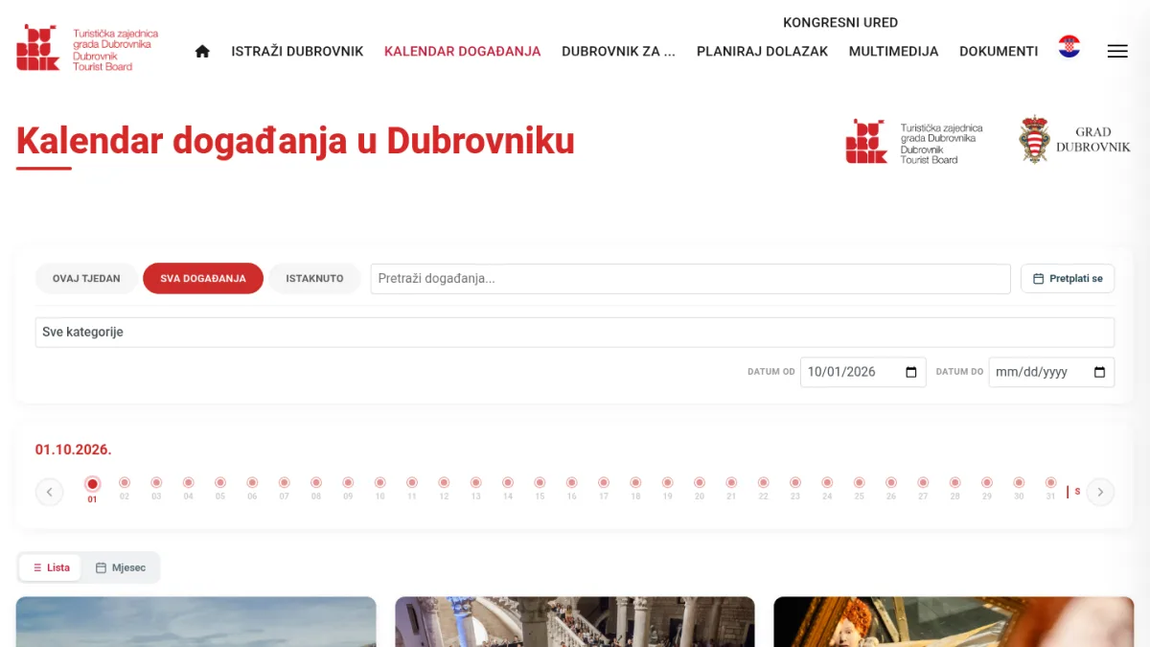
Task: Select day 25 on the date timeline
Action: 860,489
